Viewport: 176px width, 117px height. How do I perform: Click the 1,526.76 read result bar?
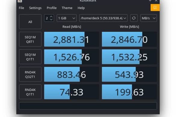pyautogui.click(x=72, y=57)
